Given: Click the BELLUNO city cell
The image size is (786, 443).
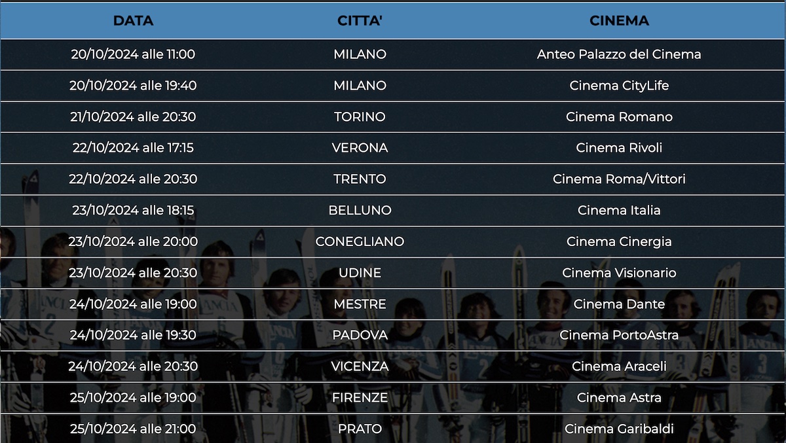Looking at the screenshot, I should [360, 211].
